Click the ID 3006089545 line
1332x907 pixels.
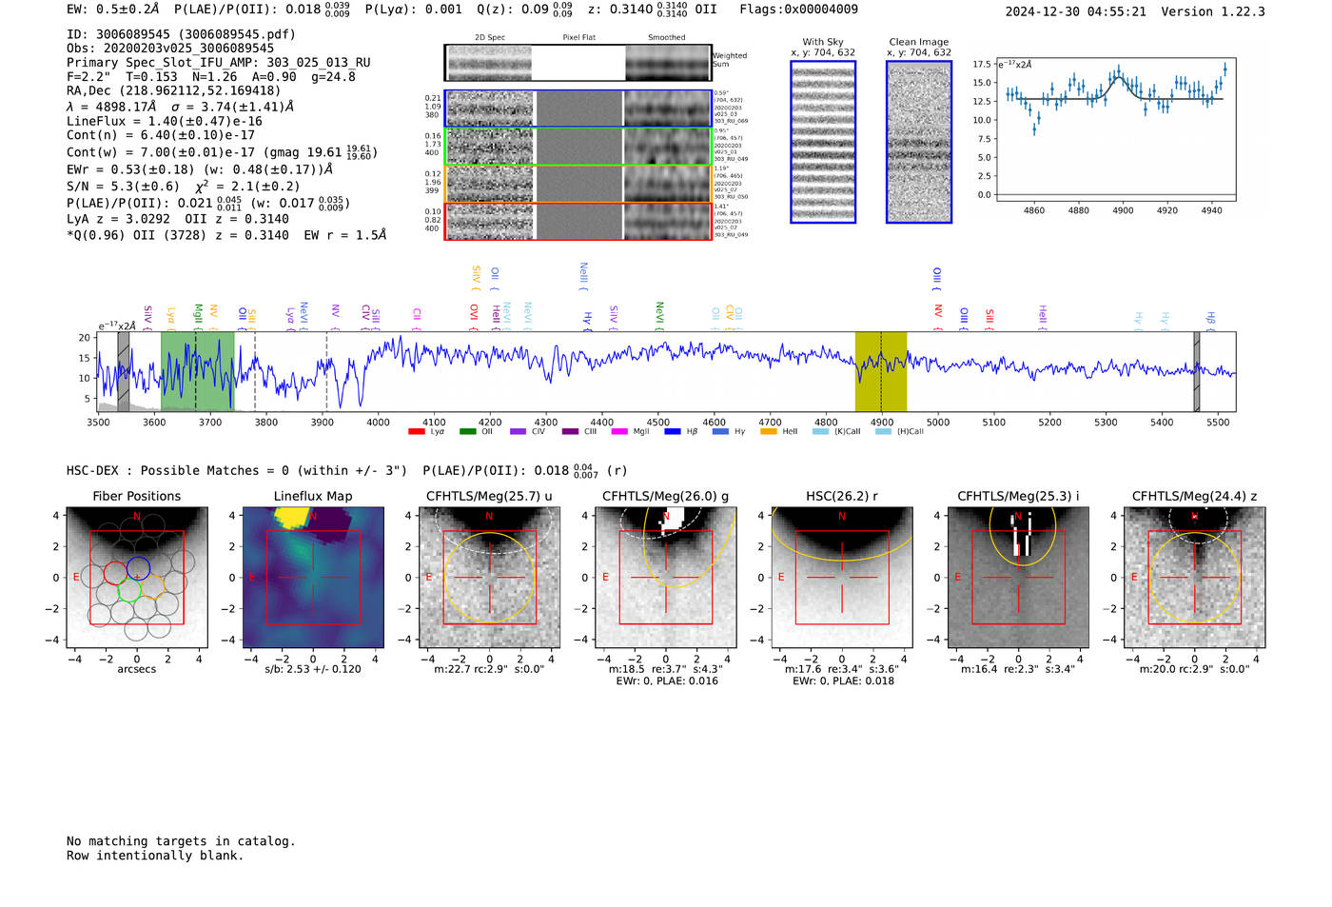tap(181, 34)
